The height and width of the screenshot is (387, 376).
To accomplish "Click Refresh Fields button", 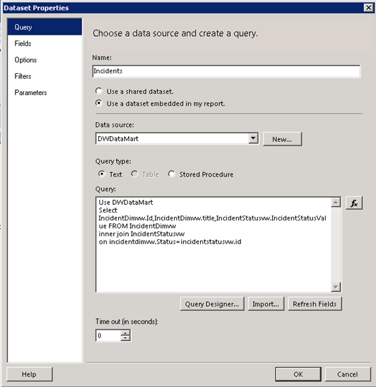I will click(314, 304).
